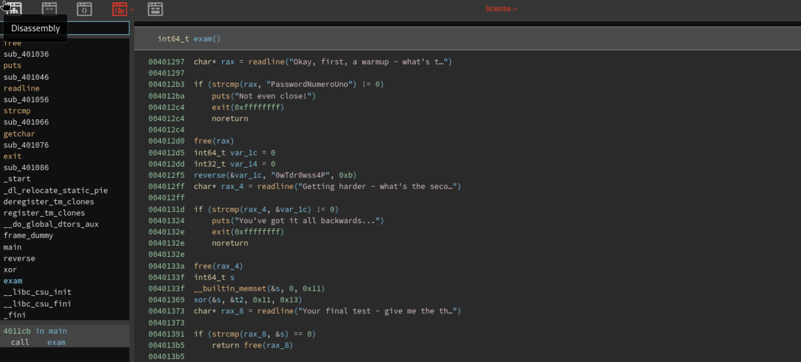
Task: Expand the red view-type dropdown arrow
Action: pyautogui.click(x=132, y=10)
